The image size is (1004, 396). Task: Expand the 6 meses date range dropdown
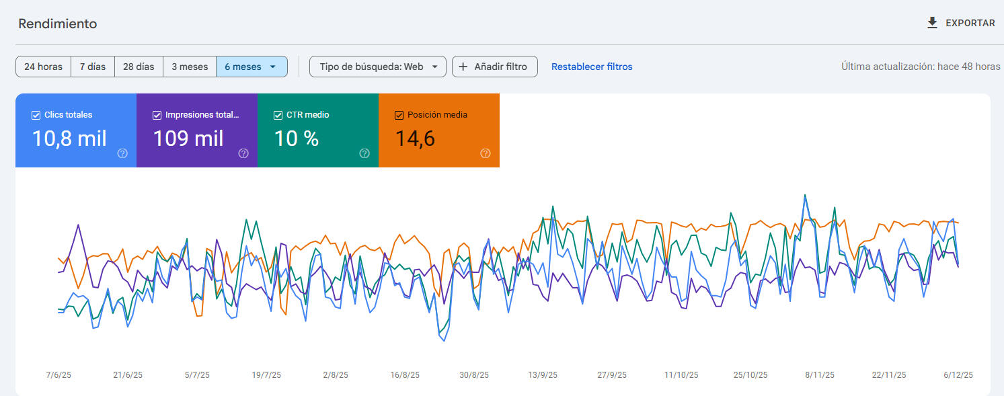tap(272, 67)
